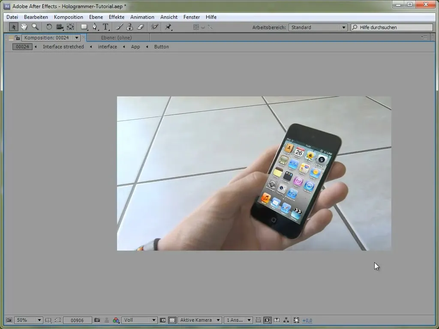The image size is (439, 329).
Task: Click the current time 00906 field
Action: pos(77,320)
